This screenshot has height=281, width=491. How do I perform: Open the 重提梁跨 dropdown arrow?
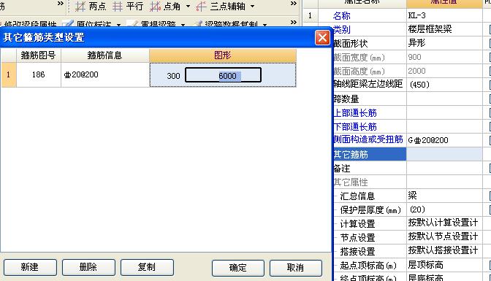pos(183,24)
